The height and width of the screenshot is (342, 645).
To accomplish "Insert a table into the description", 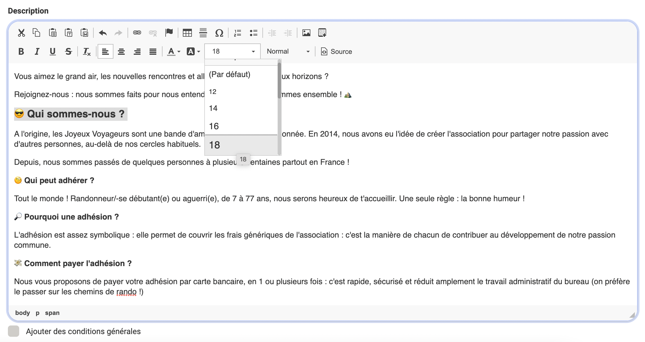I will (x=187, y=33).
